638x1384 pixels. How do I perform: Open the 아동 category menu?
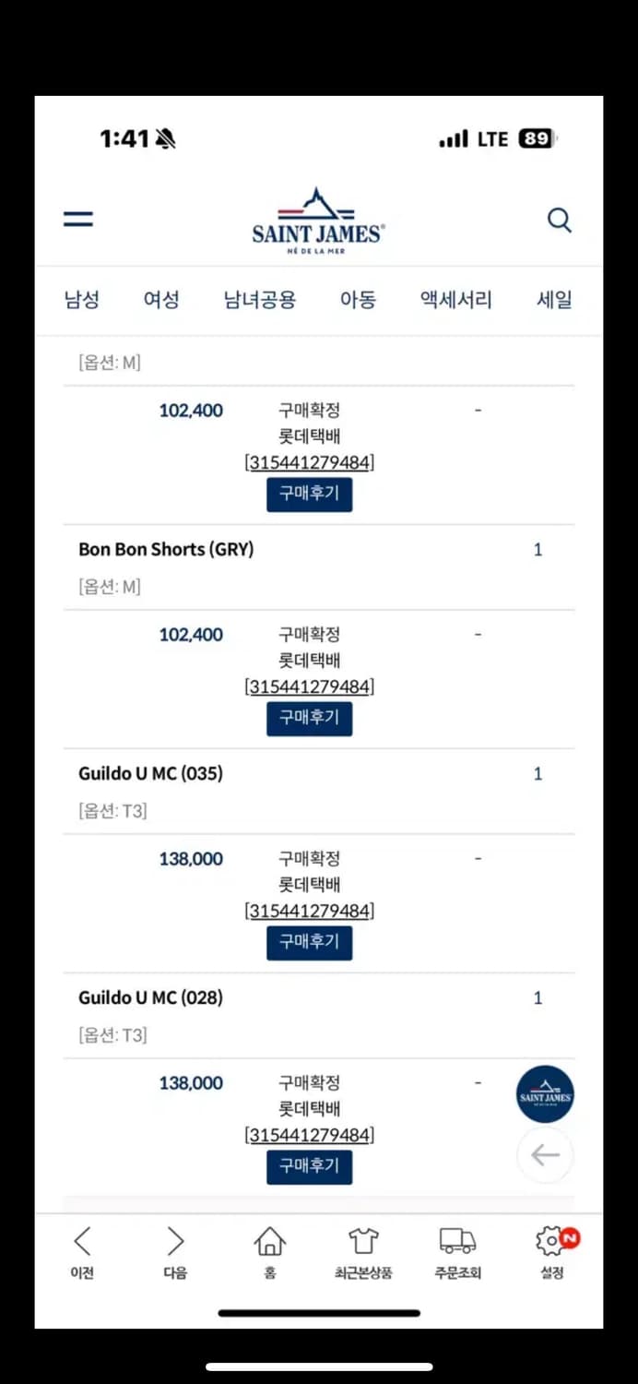[x=358, y=299]
